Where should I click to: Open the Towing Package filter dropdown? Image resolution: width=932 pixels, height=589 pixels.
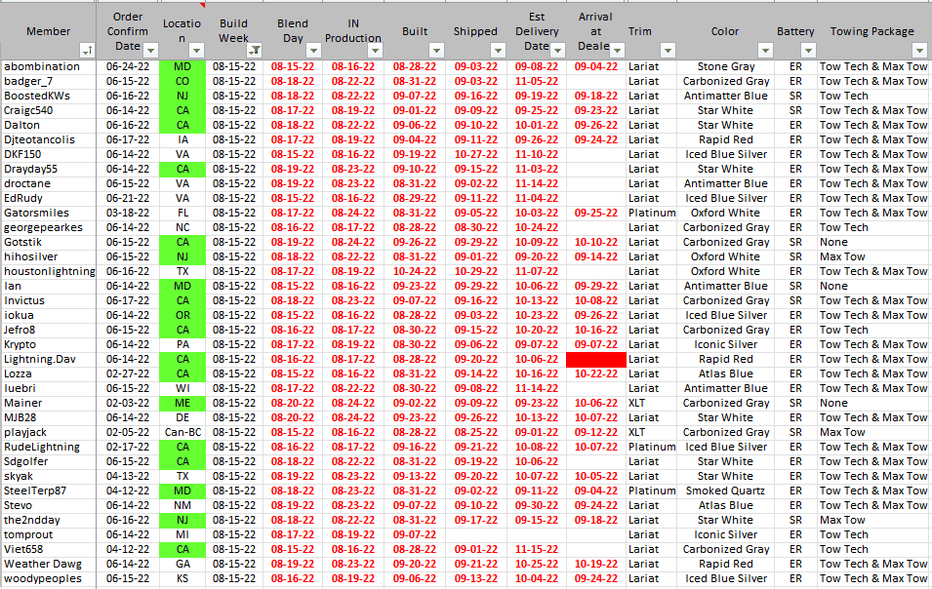[x=918, y=50]
